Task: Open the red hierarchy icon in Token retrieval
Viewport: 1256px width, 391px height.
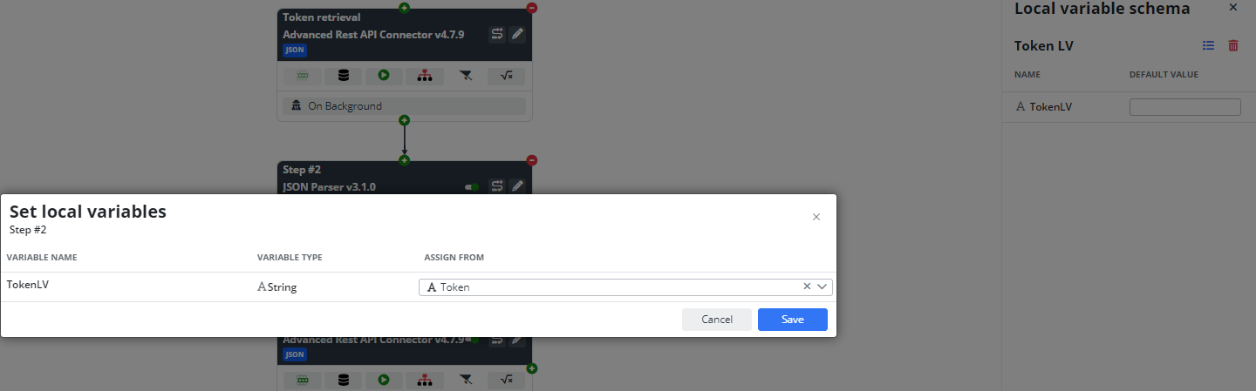Action: pos(425,76)
